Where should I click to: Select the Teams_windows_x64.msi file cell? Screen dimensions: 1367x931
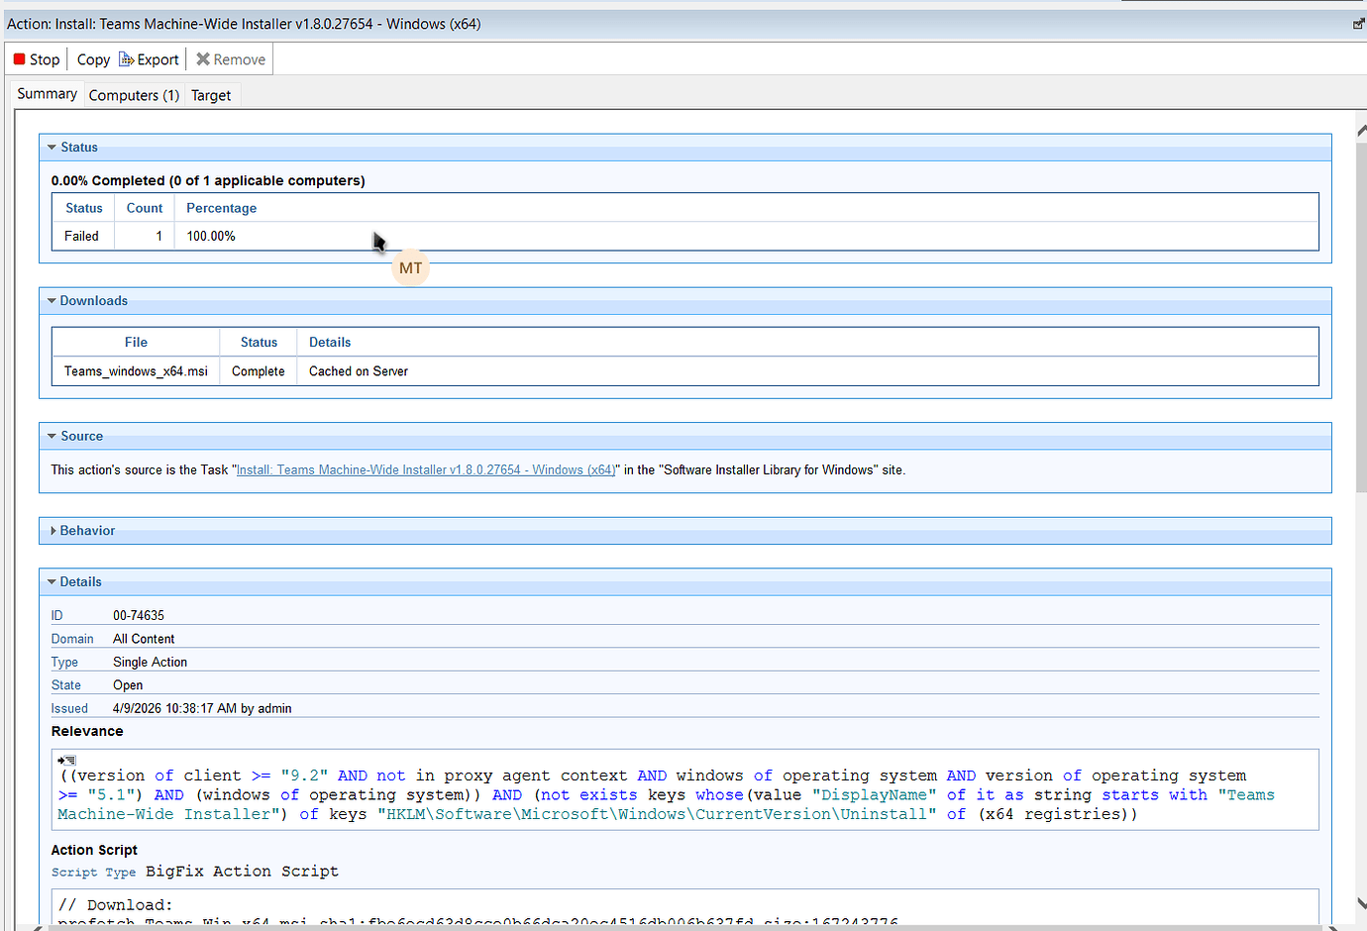pyautogui.click(x=136, y=371)
